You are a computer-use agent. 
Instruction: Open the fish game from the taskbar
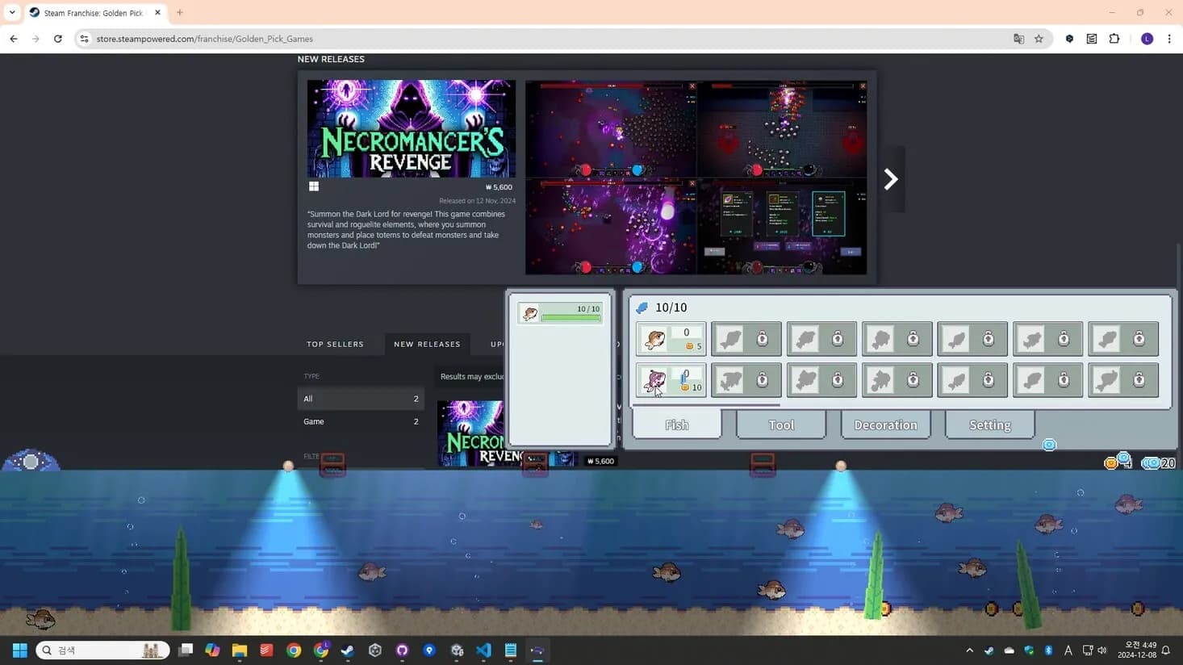(x=537, y=650)
